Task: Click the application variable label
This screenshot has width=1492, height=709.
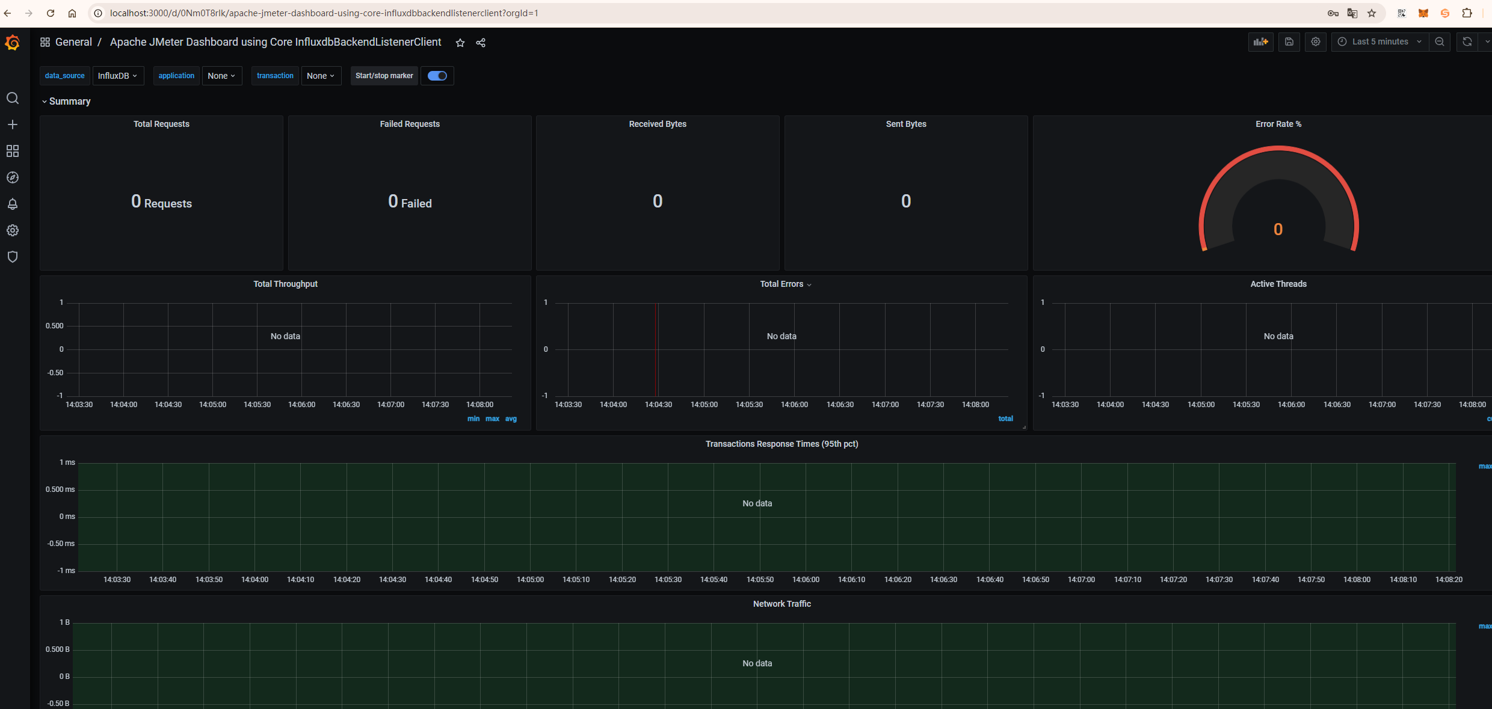Action: [176, 76]
